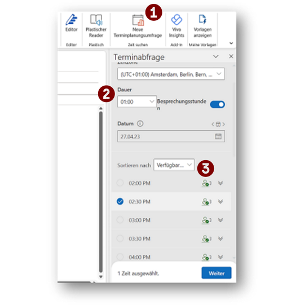This screenshot has width=305, height=305.
Task: Toggle Besprechungsstunden switch
Action: coord(217,104)
